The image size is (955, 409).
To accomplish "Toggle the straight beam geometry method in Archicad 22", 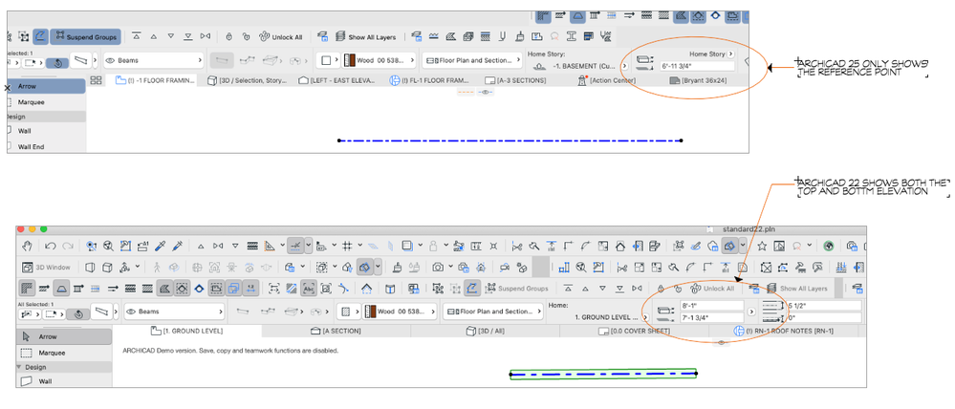I will tap(244, 311).
